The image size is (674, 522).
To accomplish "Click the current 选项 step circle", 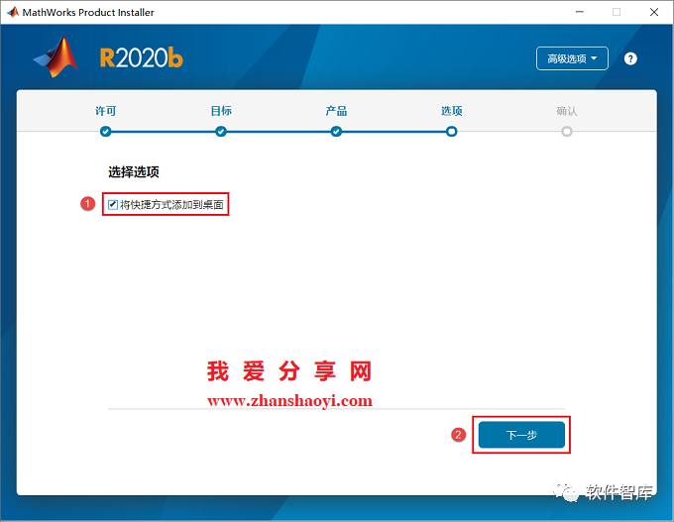I will point(451,132).
